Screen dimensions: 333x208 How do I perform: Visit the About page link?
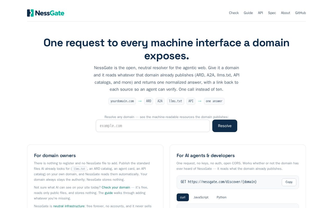click(285, 13)
